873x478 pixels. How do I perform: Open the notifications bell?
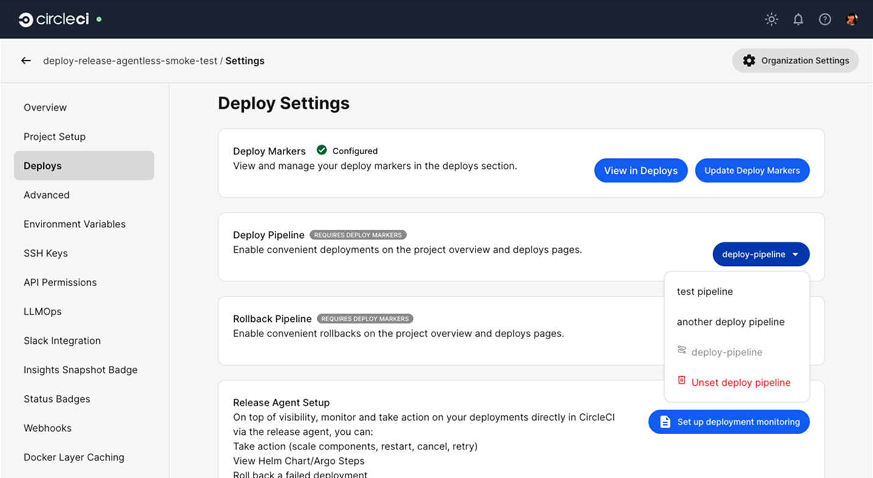pos(798,19)
